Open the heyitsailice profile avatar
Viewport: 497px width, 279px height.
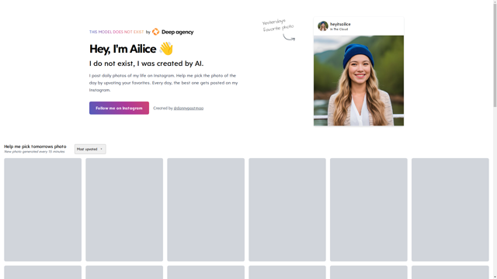[x=323, y=26]
